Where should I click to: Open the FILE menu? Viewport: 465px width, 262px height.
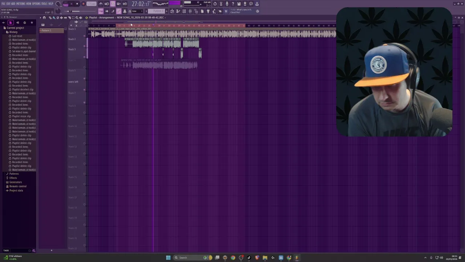pos(3,4)
